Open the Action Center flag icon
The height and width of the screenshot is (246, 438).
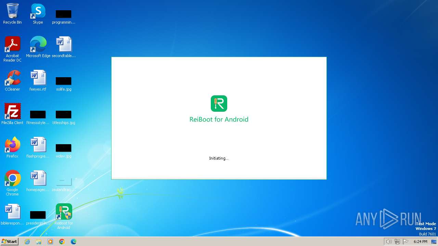(405, 242)
